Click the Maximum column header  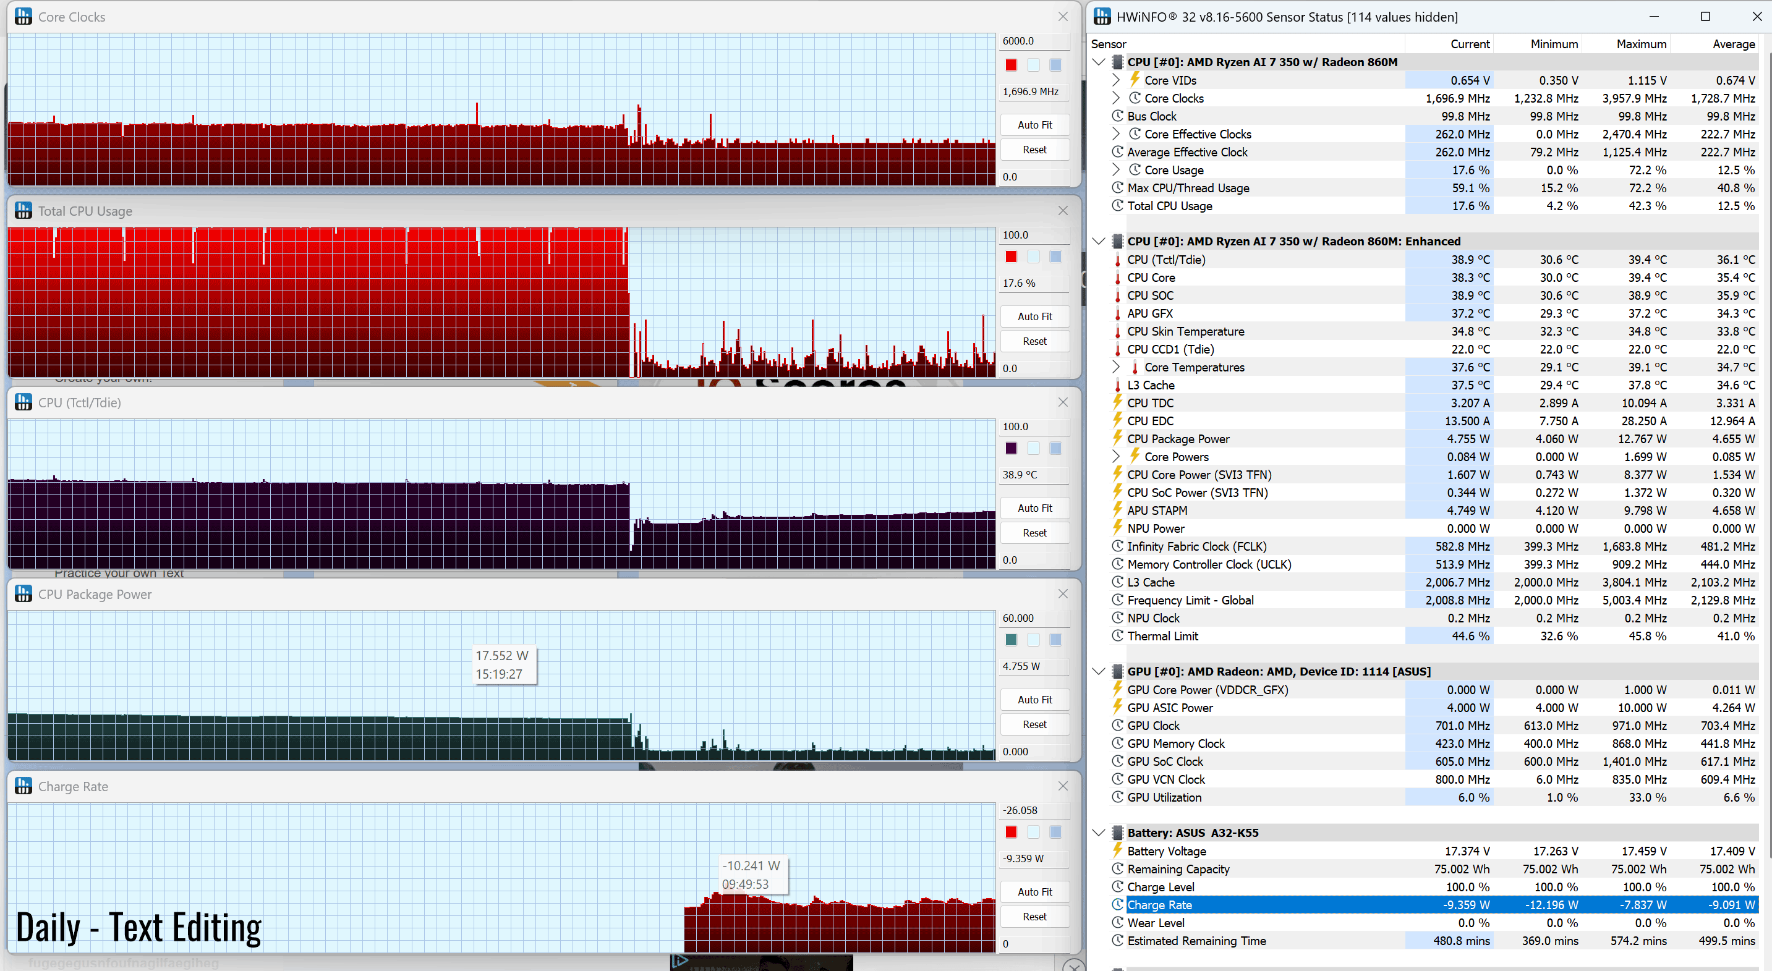(x=1625, y=43)
